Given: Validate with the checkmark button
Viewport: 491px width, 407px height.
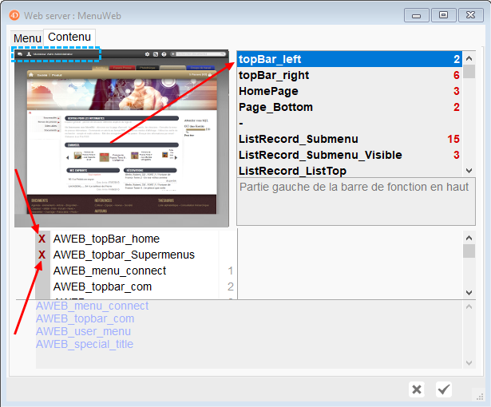Looking at the screenshot, I should [x=444, y=389].
